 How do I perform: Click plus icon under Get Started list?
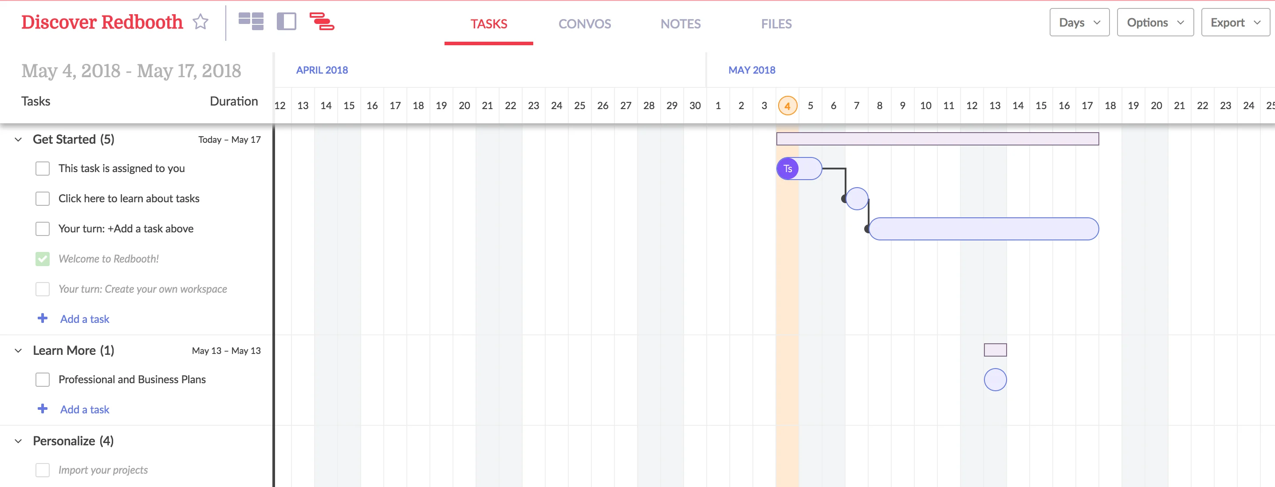[x=43, y=318]
